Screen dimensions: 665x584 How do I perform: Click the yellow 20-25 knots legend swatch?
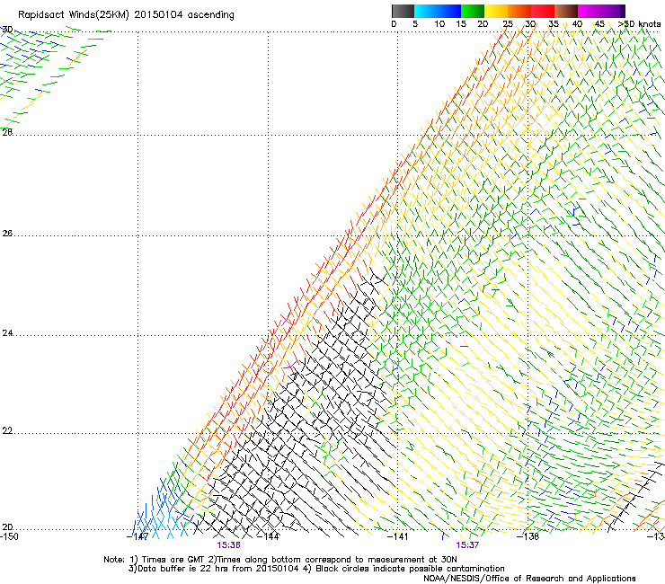point(496,11)
